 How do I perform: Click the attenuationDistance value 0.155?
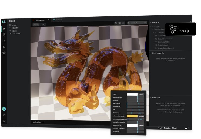141,119
